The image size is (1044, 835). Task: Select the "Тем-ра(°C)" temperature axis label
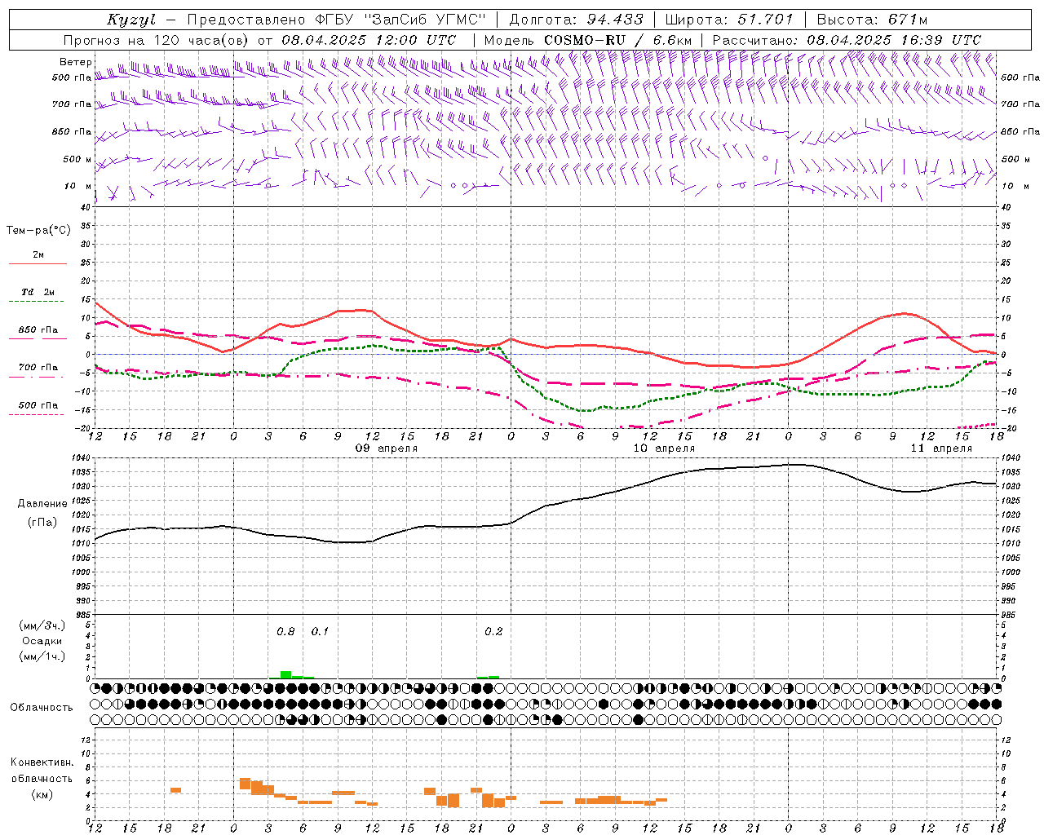pyautogui.click(x=38, y=231)
